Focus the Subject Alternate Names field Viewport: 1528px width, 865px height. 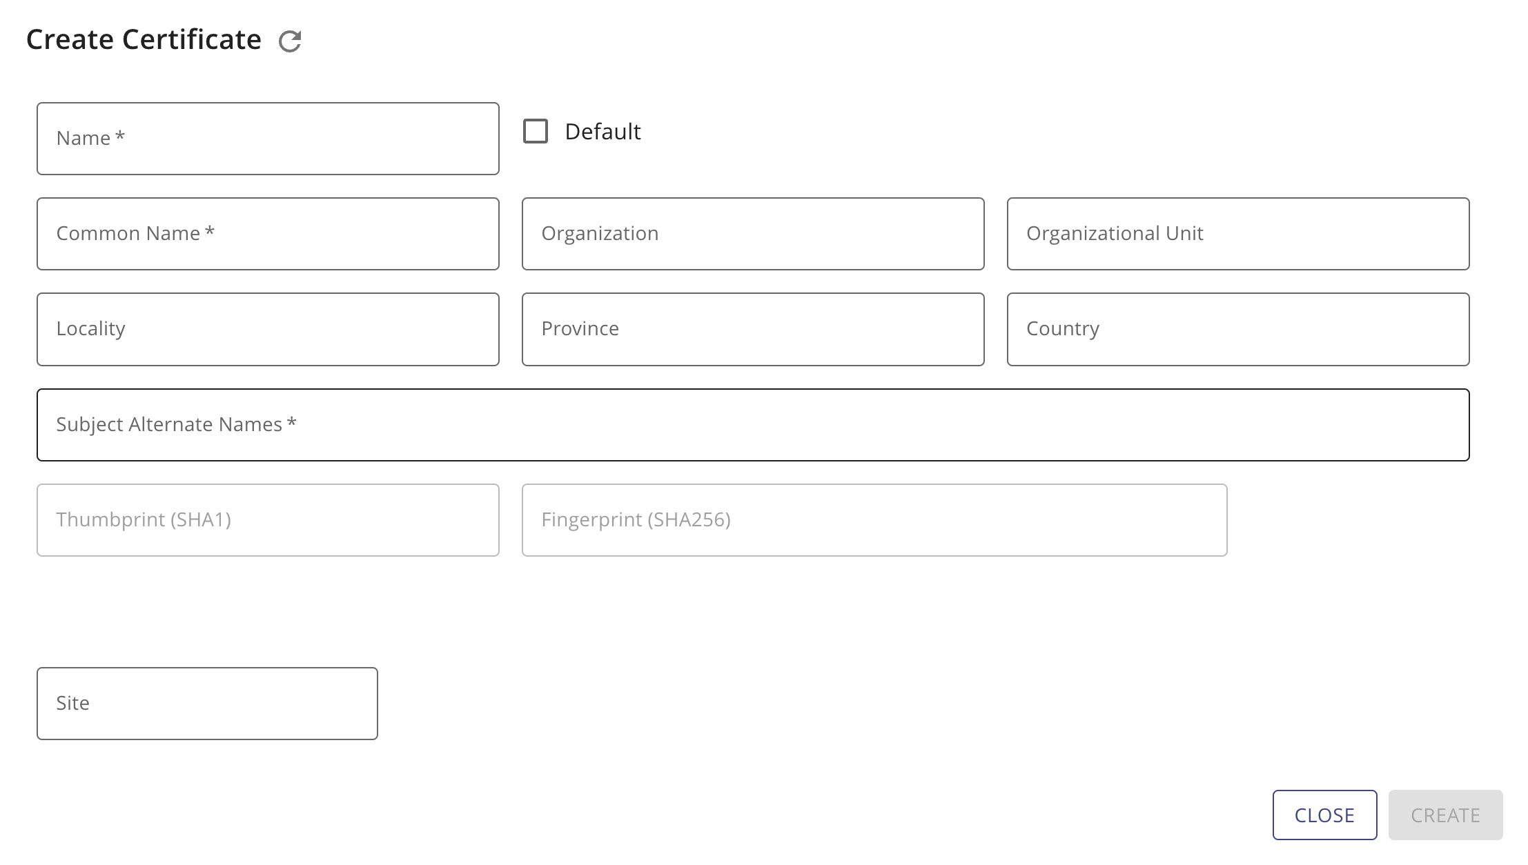pos(752,424)
